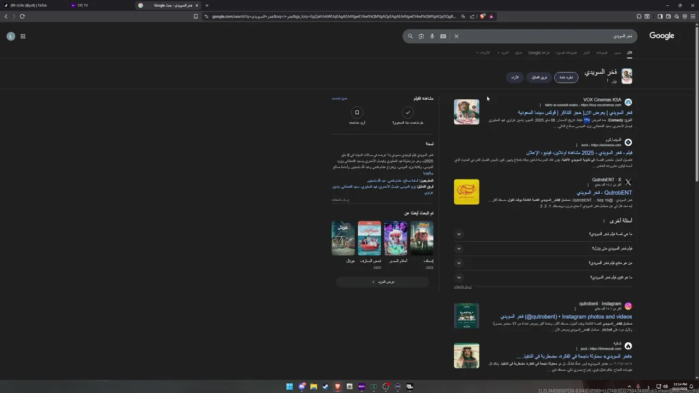Switch to the STC TV tab
The height and width of the screenshot is (393, 699).
tap(100, 5)
